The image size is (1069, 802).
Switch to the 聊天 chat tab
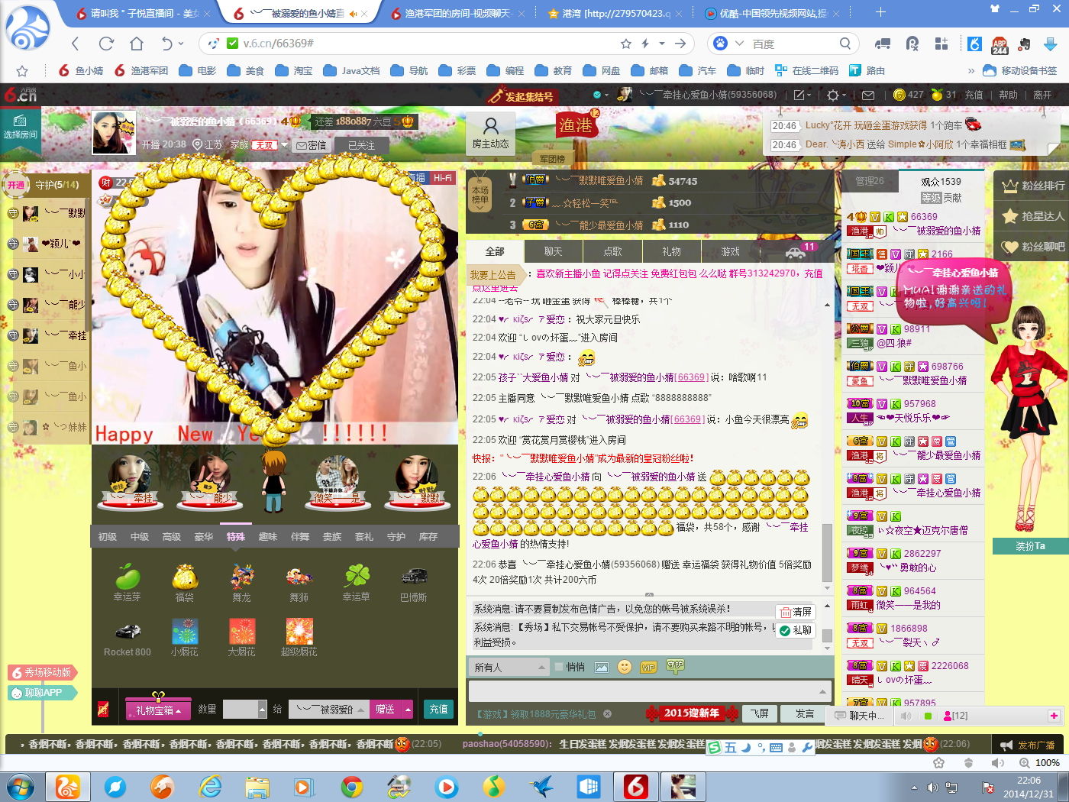tap(554, 251)
